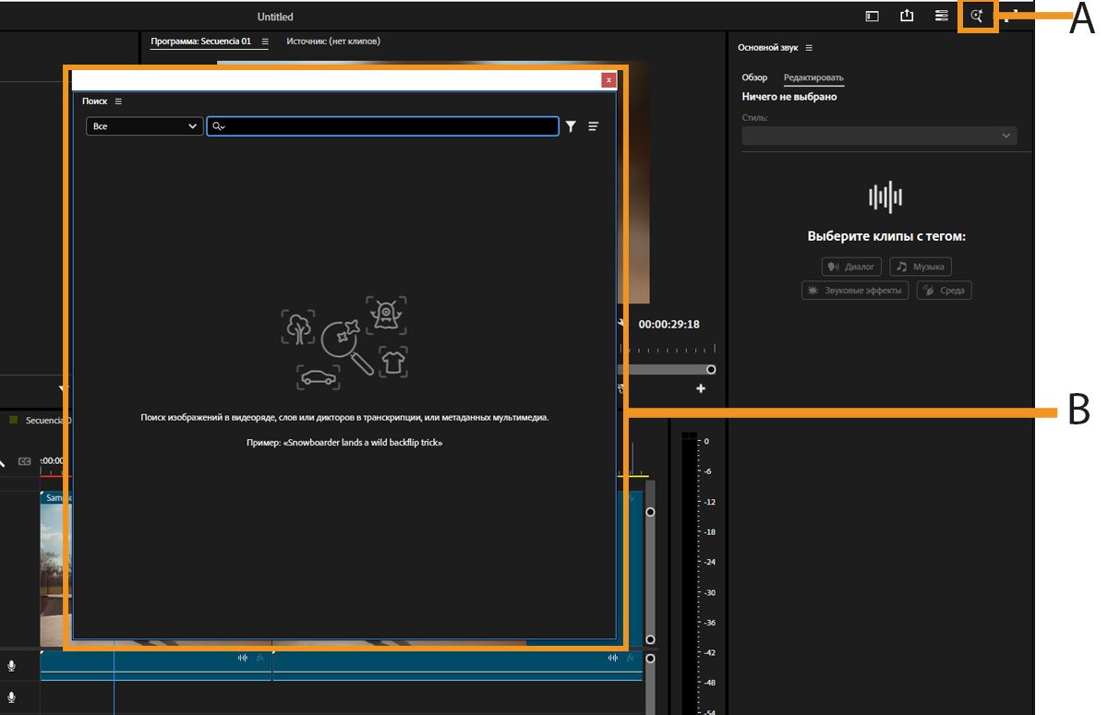Toggle microphone on the second audio track
Screen dimensions: 1108x715
tap(12, 697)
